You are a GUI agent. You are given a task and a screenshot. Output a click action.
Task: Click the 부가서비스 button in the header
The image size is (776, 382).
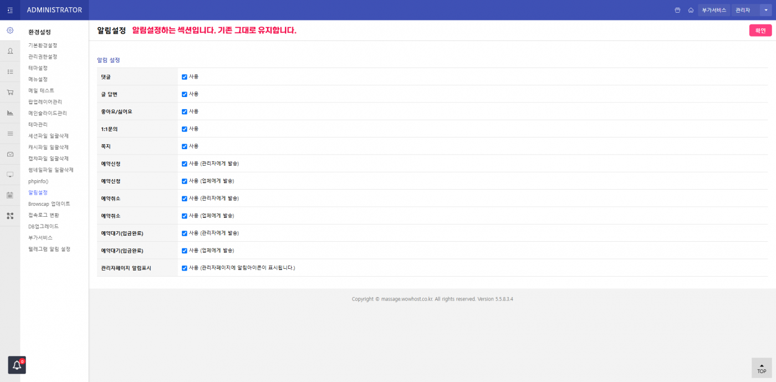pos(714,10)
